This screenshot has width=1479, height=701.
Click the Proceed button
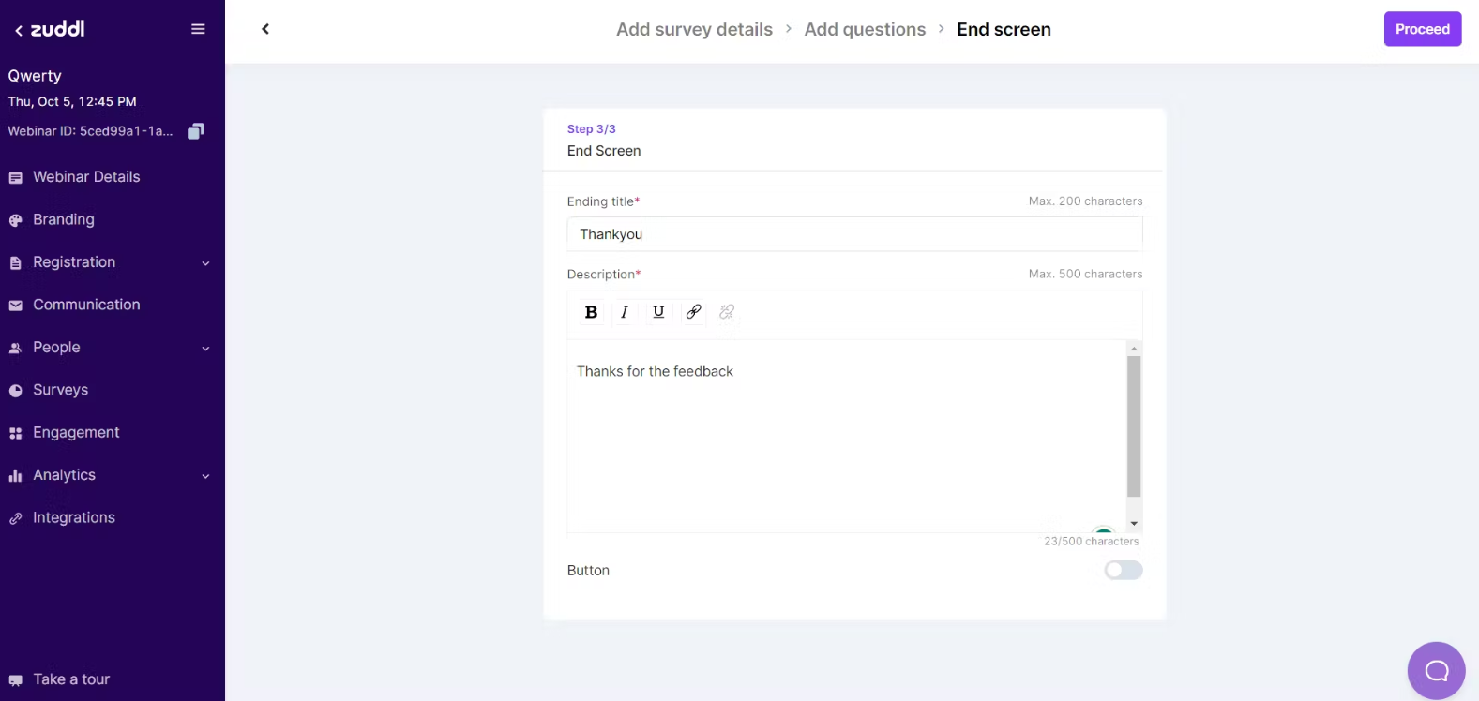tap(1422, 29)
